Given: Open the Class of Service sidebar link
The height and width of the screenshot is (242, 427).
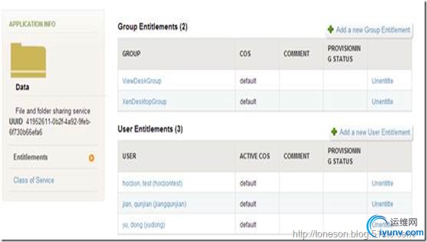Looking at the screenshot, I should tap(33, 180).
